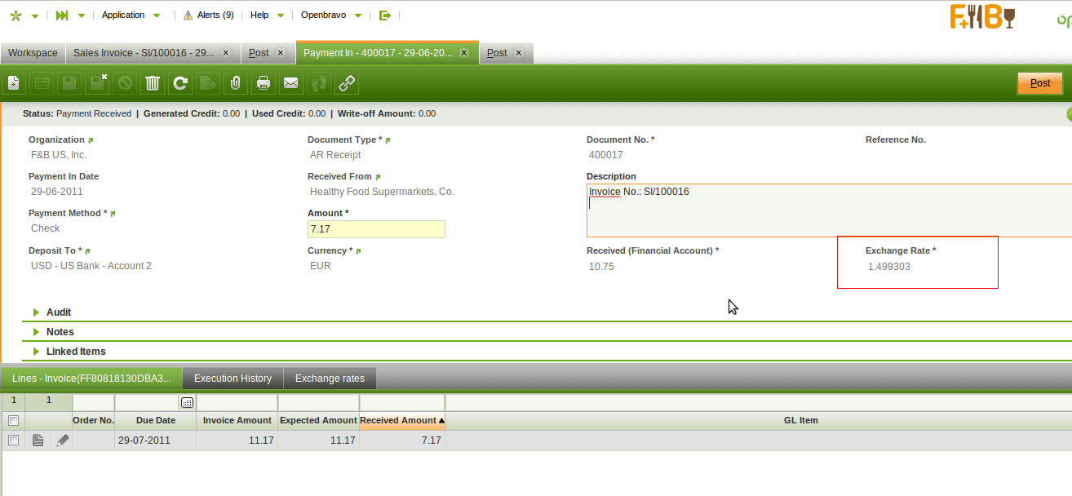
Task: Switch to the Workspace tab
Action: [x=33, y=53]
